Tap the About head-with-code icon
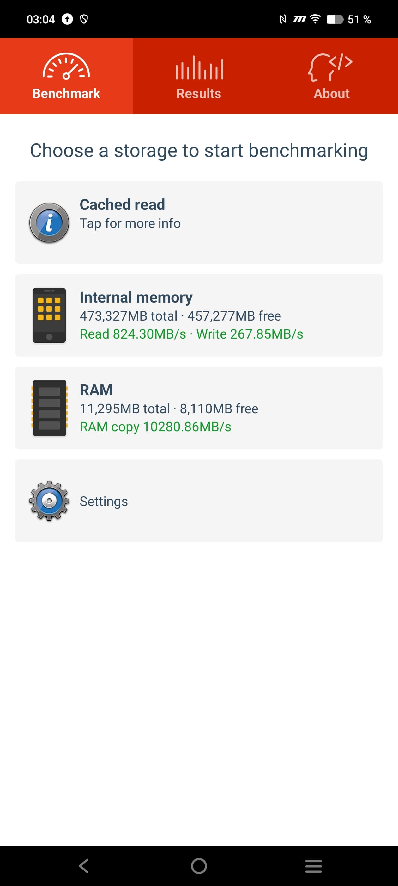 [330, 67]
